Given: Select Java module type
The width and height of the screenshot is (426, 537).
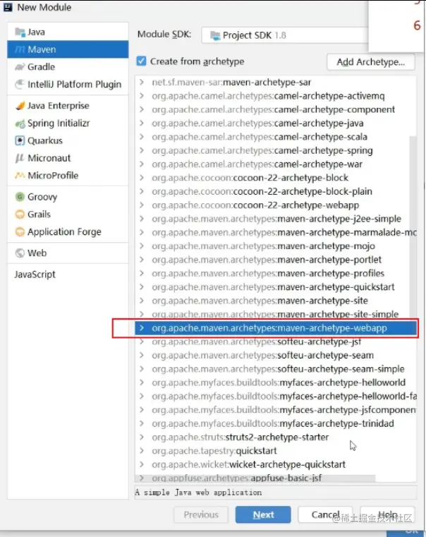Looking at the screenshot, I should tap(68, 32).
